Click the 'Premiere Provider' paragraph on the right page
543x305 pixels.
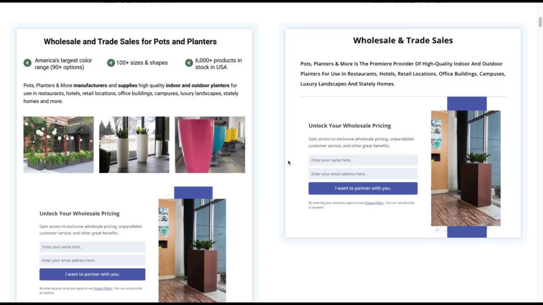(403, 74)
